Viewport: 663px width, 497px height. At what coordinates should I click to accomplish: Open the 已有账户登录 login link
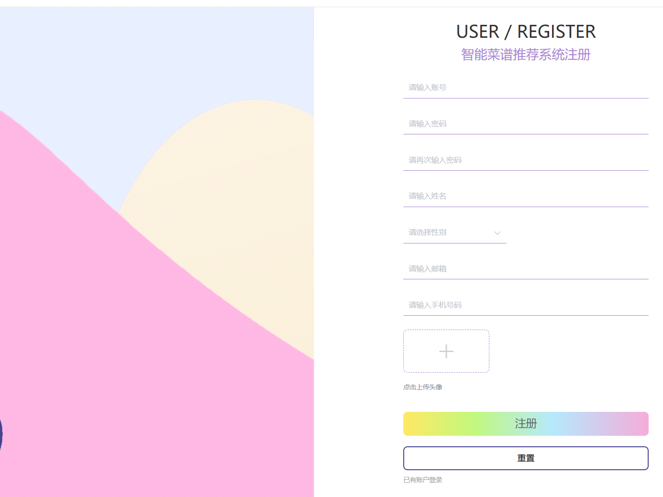(x=423, y=480)
